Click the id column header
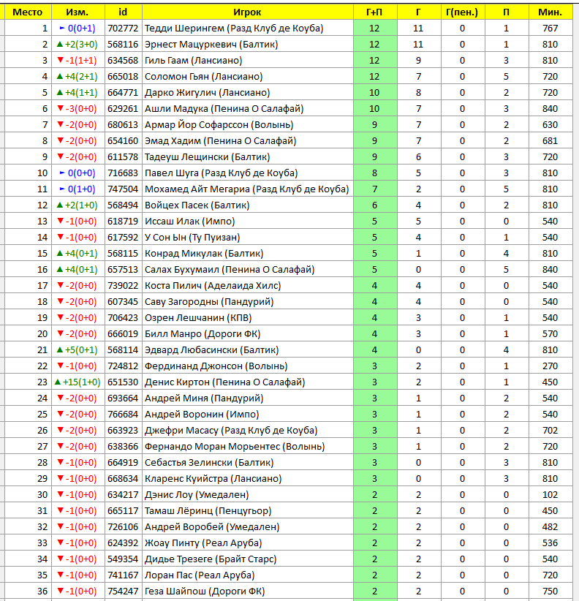Screen dimensions: 579x601 [123, 12]
